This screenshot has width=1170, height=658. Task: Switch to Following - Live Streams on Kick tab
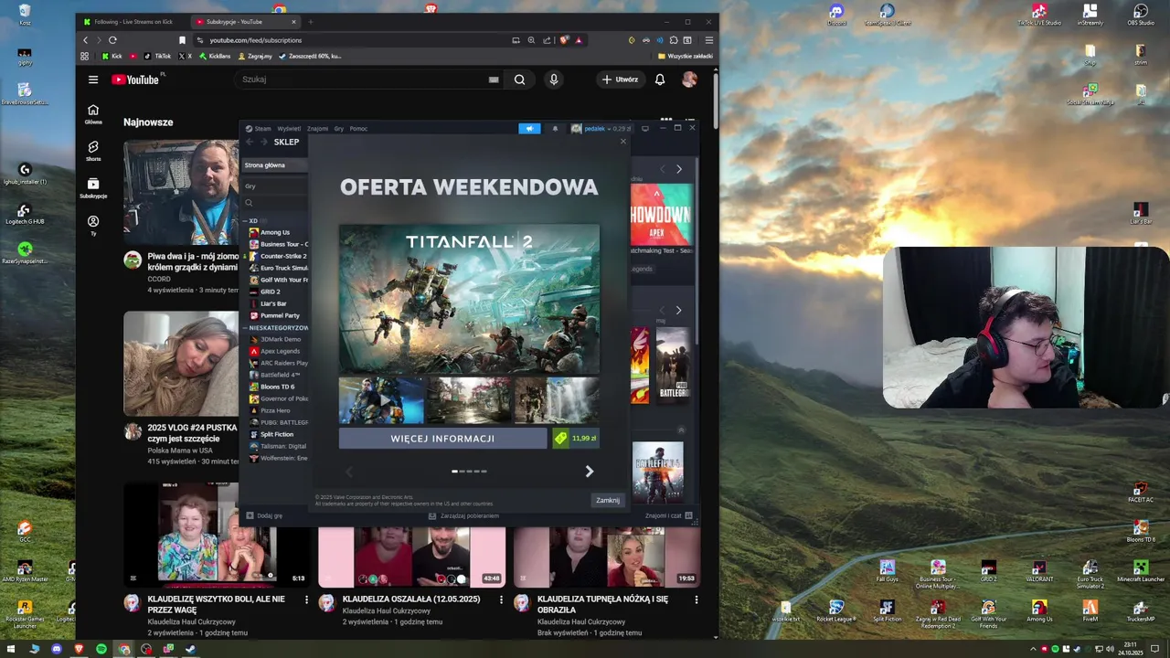[x=133, y=22]
